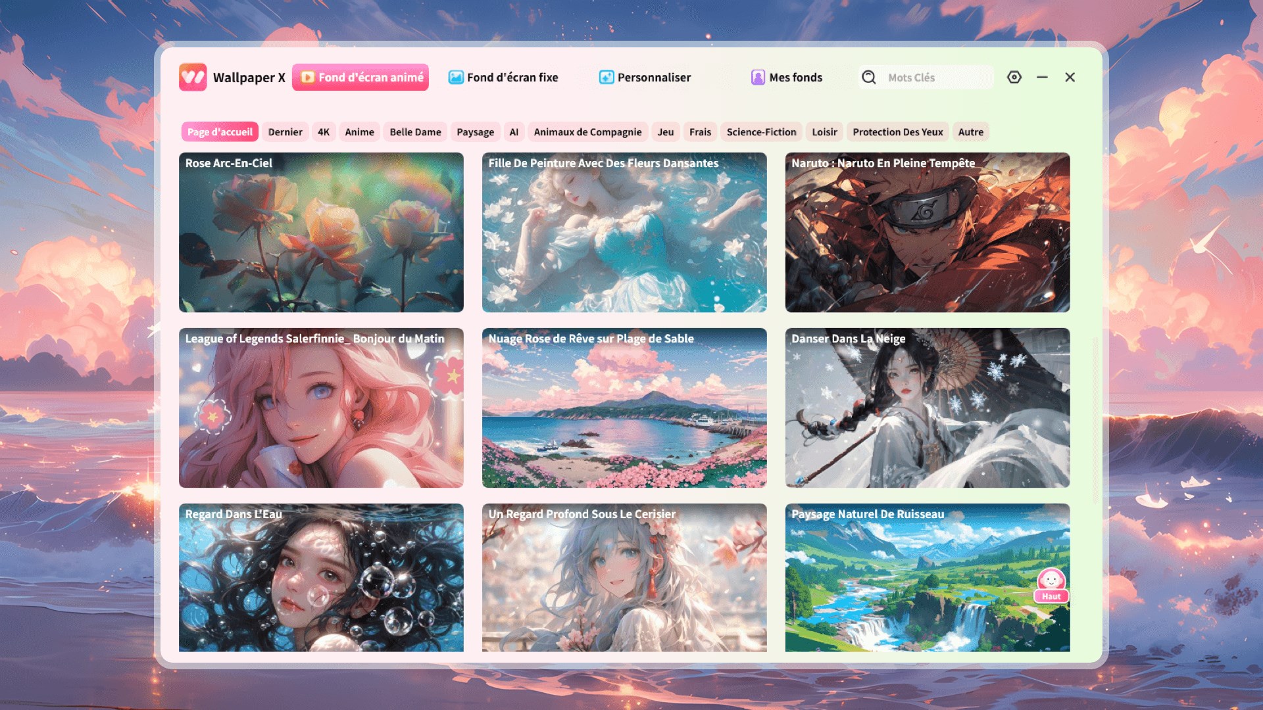The height and width of the screenshot is (710, 1263).
Task: Type in the Mots Clés search field
Action: click(x=934, y=77)
